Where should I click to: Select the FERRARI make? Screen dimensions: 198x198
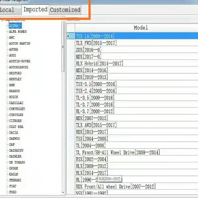(15, 180)
